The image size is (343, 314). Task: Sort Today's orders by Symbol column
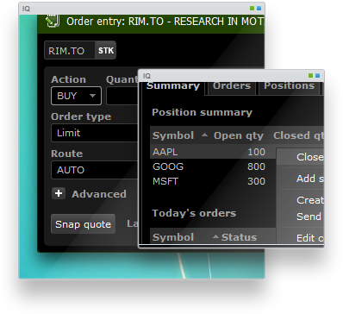click(173, 237)
